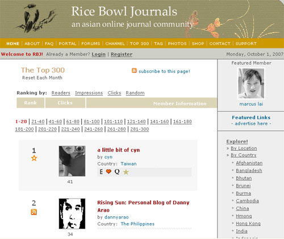Viewport: 284px width, 239px height.
Task: Select Afghanistan in country list
Action: coord(249,163)
